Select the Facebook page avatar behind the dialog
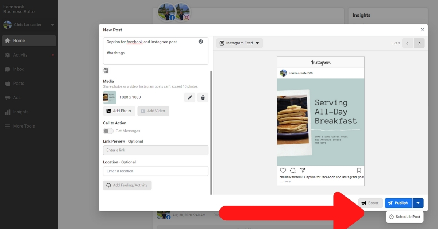438x229 pixels. point(167,12)
